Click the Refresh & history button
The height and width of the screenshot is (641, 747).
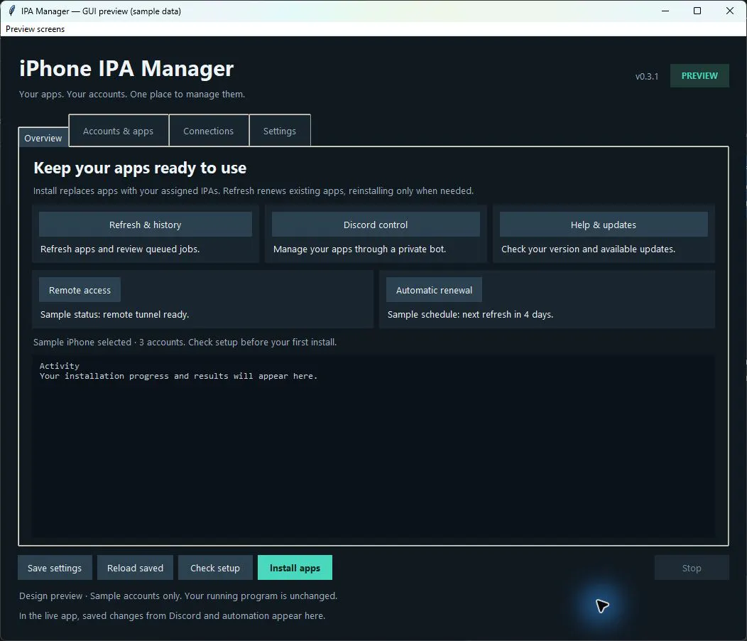(x=146, y=225)
